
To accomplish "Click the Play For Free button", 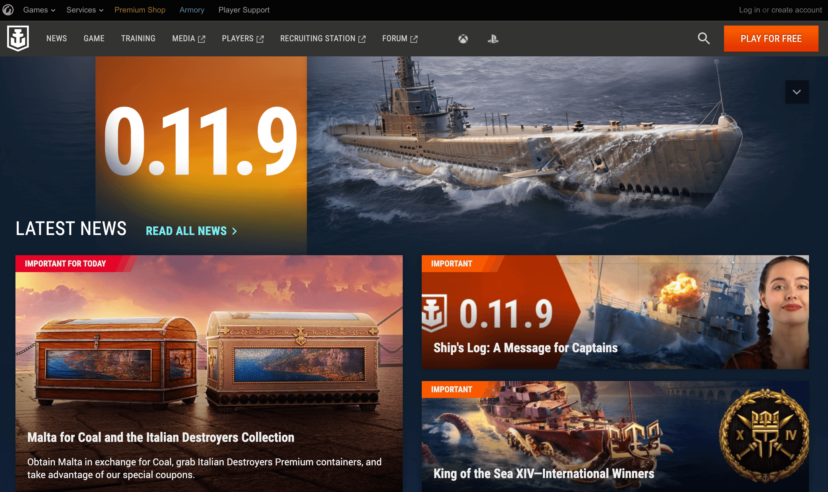I will click(771, 39).
